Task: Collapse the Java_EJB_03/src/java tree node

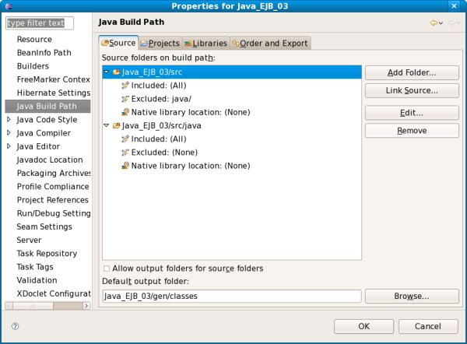Action: click(x=107, y=125)
